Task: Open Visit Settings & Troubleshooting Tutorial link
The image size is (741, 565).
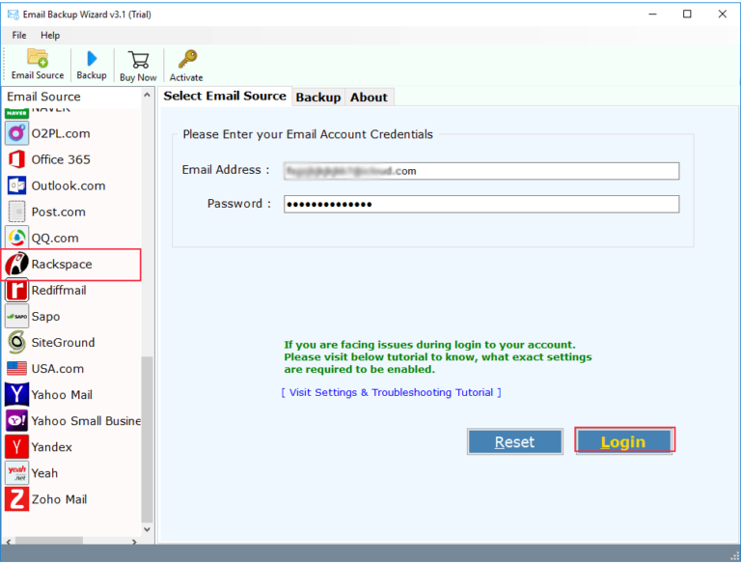Action: tap(392, 392)
